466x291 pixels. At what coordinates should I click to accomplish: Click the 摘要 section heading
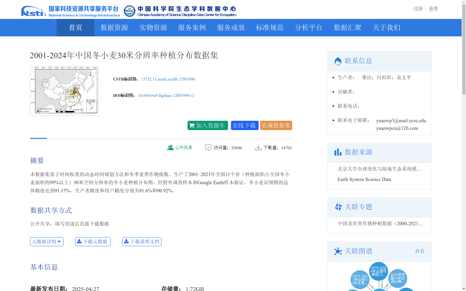coord(37,160)
